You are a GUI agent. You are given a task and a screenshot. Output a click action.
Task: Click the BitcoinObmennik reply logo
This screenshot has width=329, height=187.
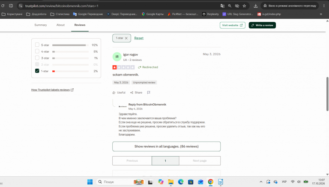[123, 106]
